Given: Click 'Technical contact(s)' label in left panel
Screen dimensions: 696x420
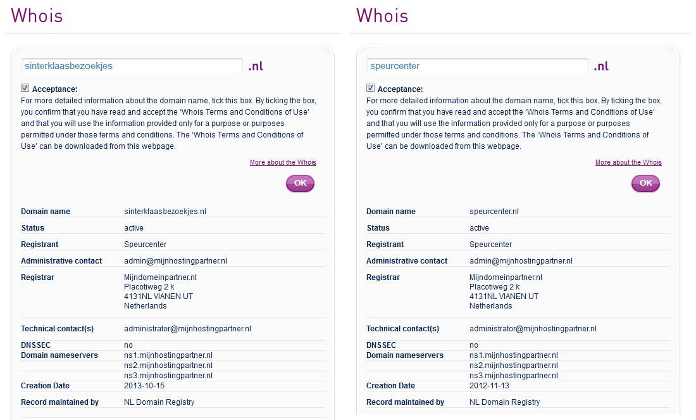Looking at the screenshot, I should click(x=57, y=329).
